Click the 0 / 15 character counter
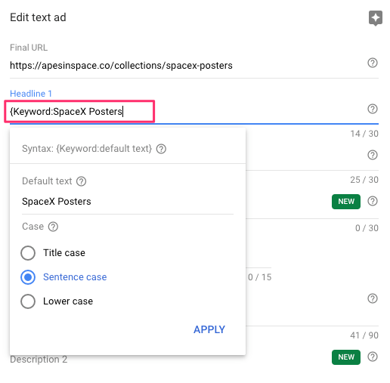The width and height of the screenshot is (390, 383). tap(260, 277)
